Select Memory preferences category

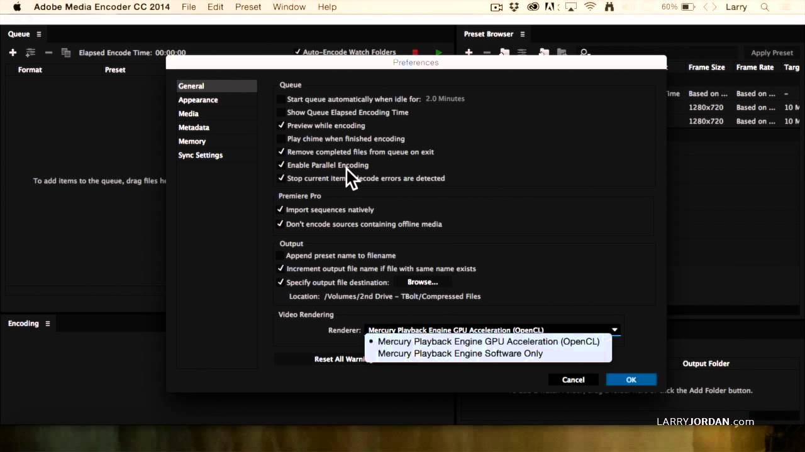(216, 141)
